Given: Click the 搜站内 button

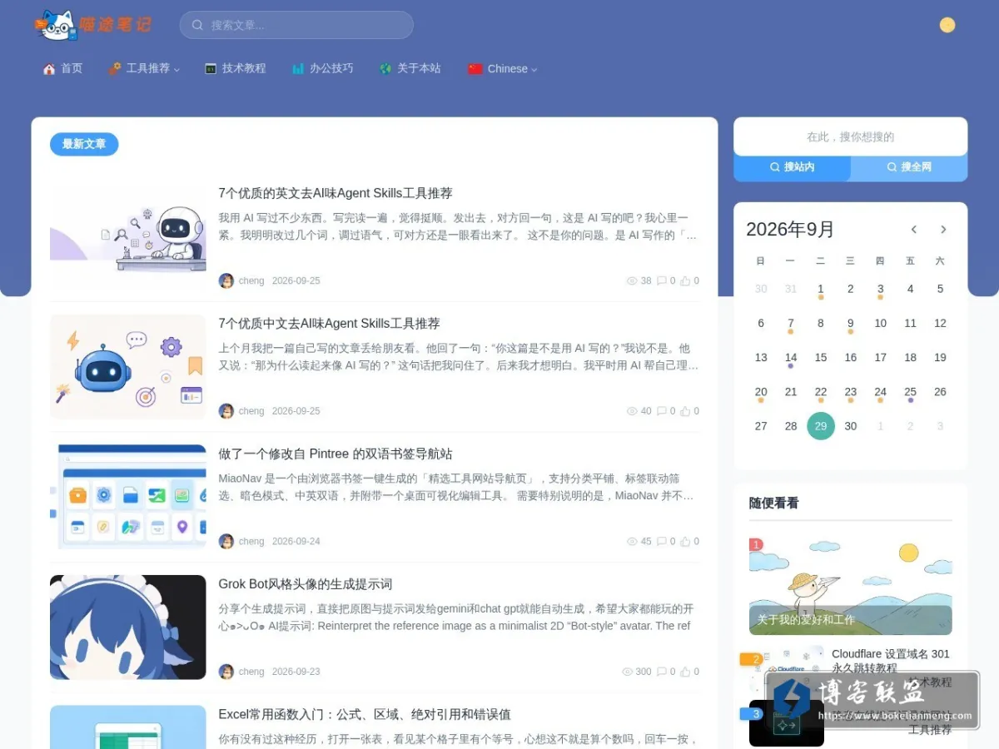Looking at the screenshot, I should pos(792,167).
